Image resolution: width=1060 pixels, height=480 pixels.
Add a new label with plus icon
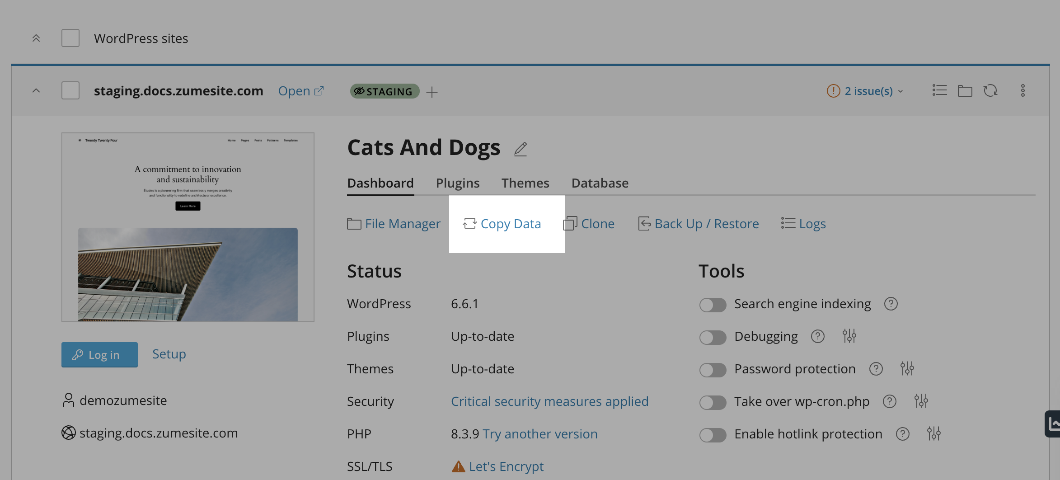tap(432, 92)
